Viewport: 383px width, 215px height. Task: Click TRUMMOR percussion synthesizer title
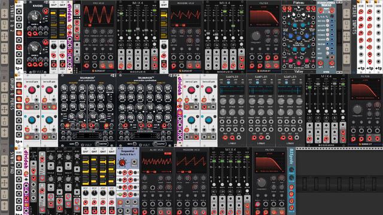click(145, 78)
